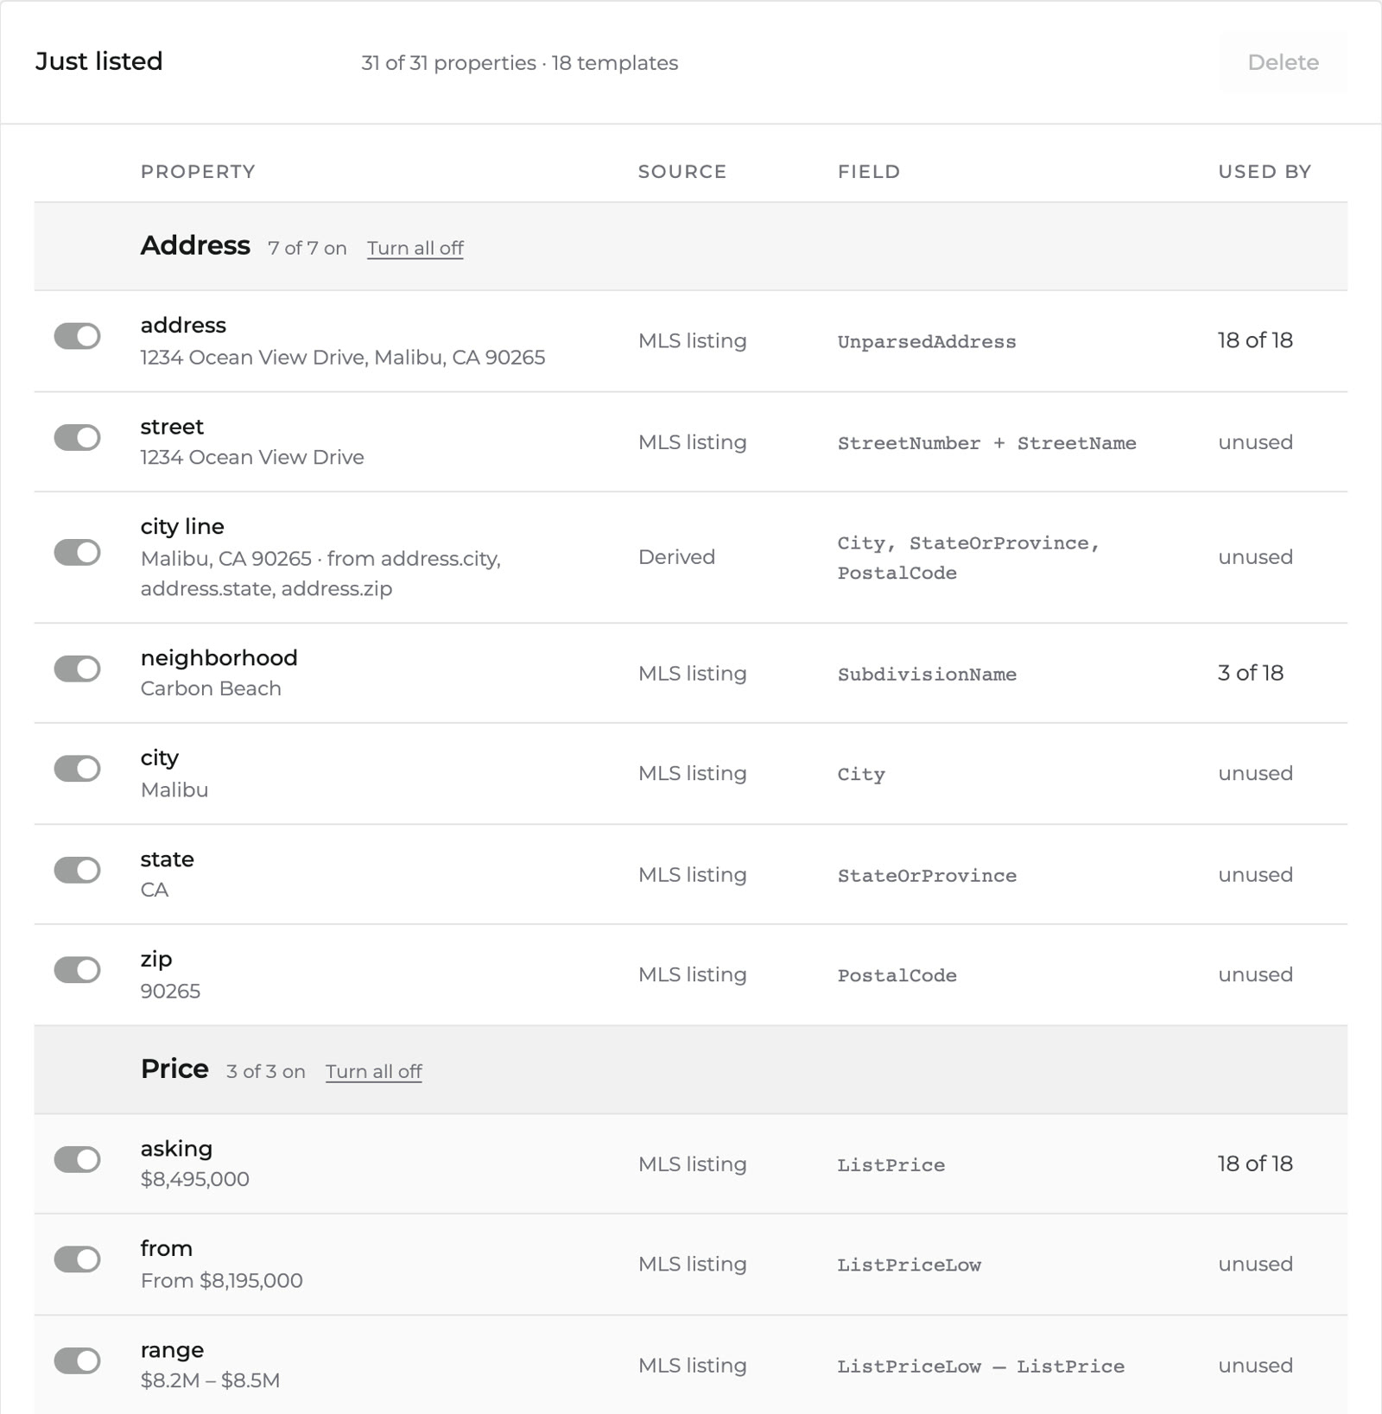The height and width of the screenshot is (1414, 1382).
Task: Click the 'Just listed' title
Action: [x=98, y=61]
